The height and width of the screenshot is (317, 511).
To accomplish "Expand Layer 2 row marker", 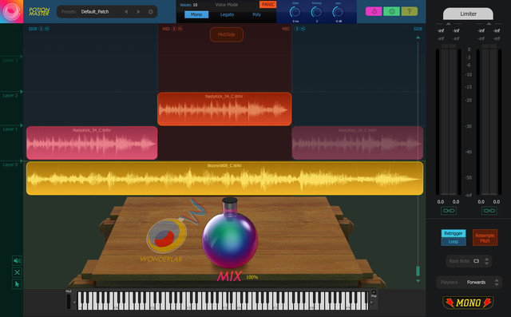I will tap(22, 92).
